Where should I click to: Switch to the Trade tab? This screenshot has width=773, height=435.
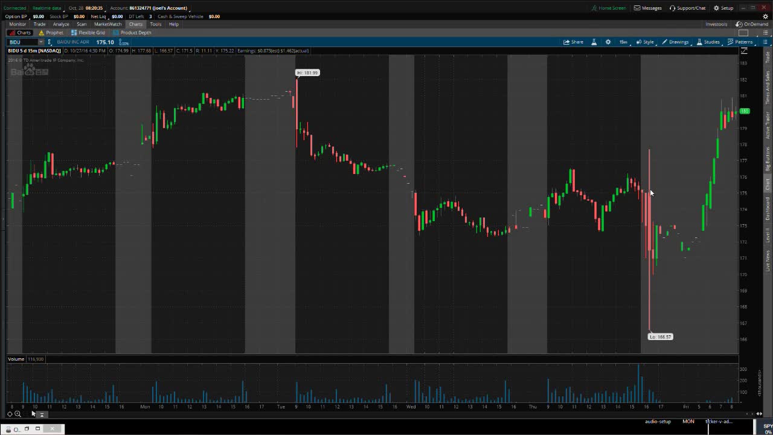click(39, 24)
